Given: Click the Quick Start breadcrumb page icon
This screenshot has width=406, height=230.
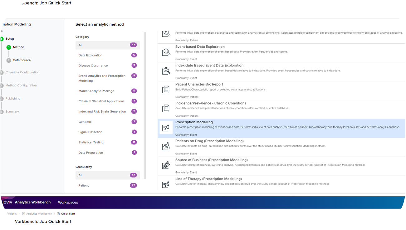Looking at the screenshot, I should click(x=58, y=214).
